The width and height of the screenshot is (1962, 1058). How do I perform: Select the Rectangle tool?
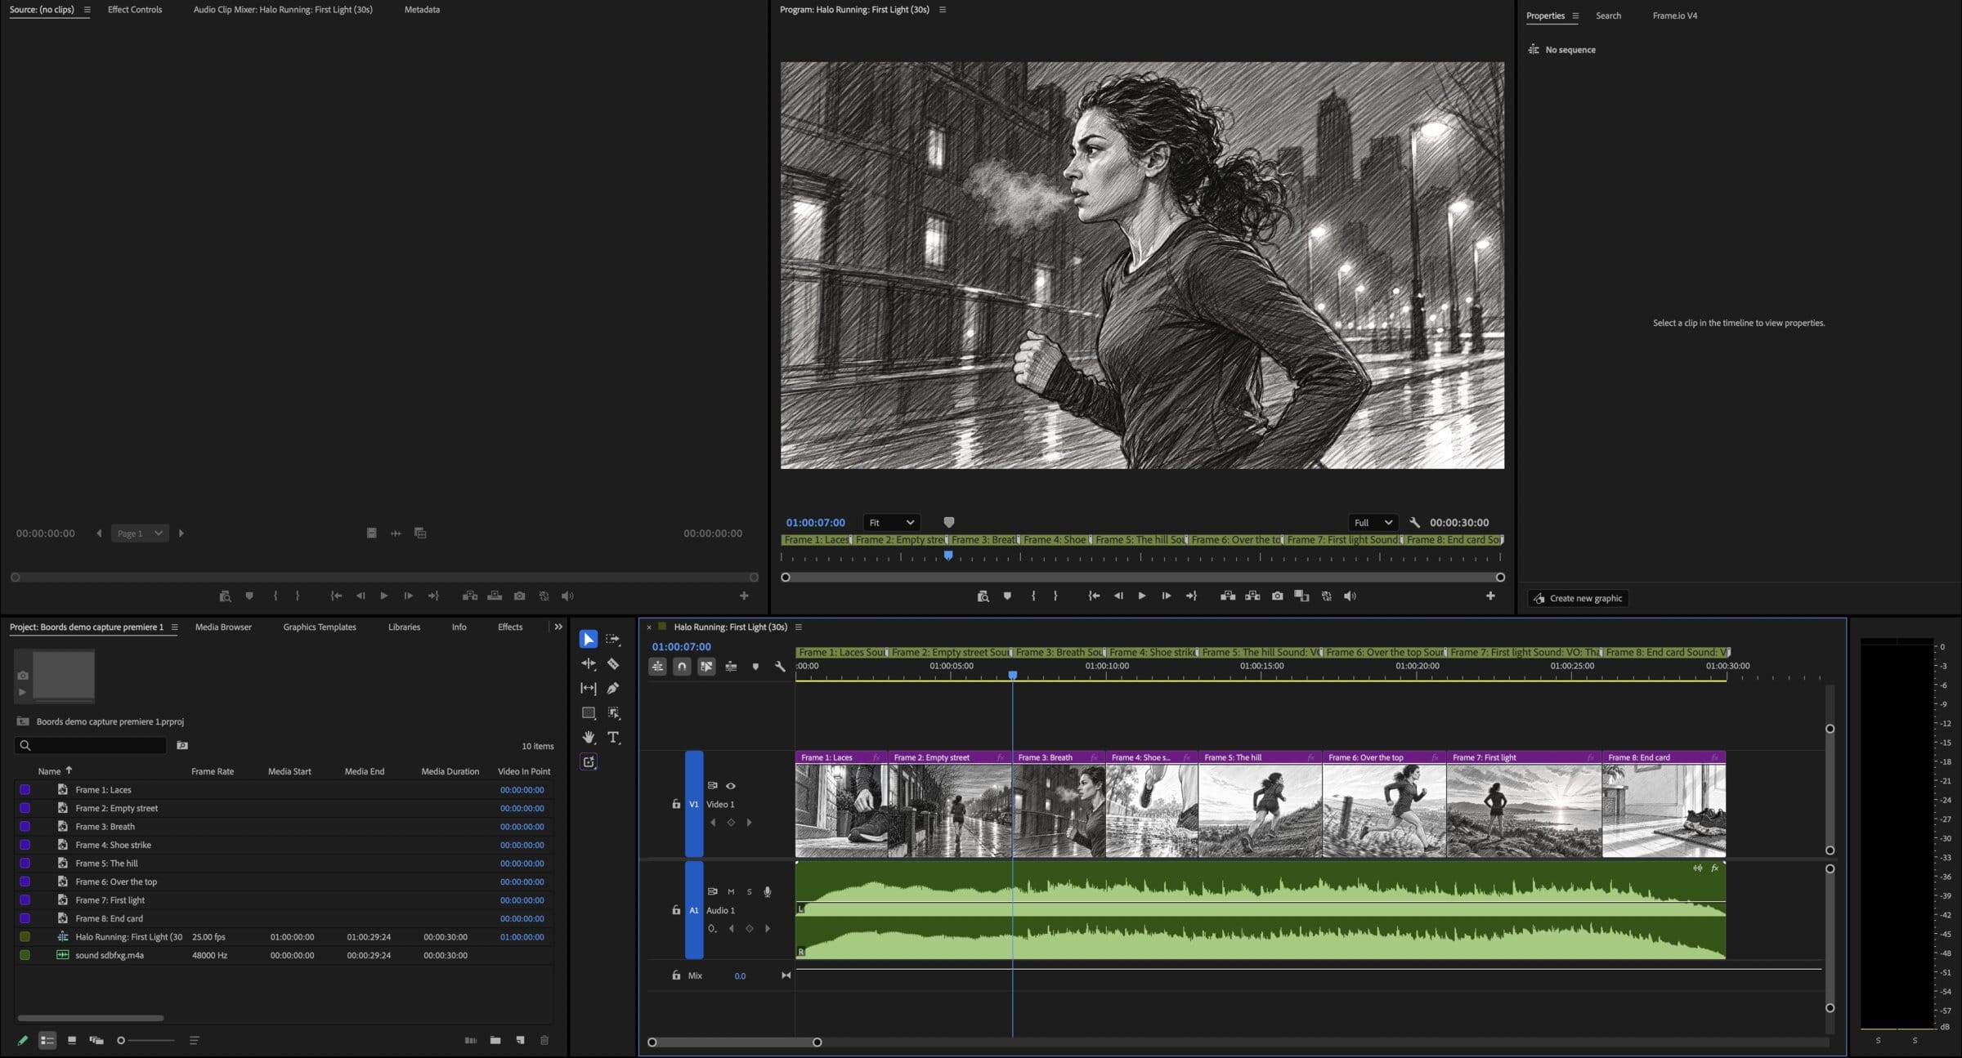click(x=588, y=712)
